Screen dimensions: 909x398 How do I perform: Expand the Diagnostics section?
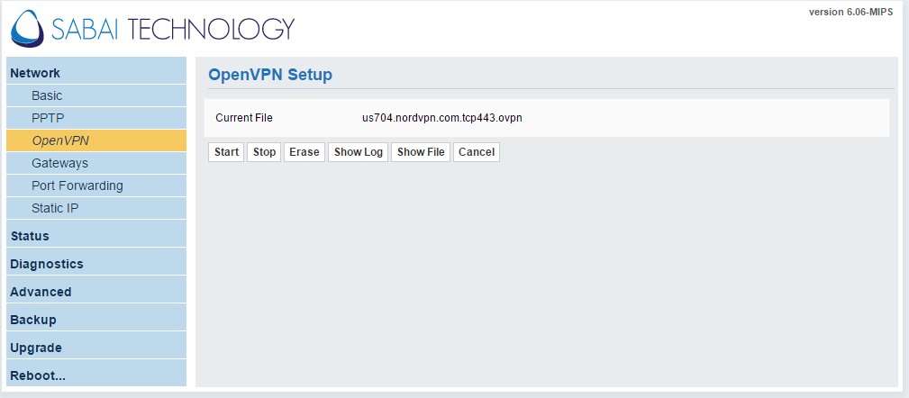47,264
